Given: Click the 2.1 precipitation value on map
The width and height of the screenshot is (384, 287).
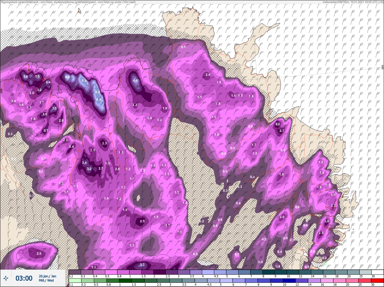Looking at the screenshot, I should 92,150.
